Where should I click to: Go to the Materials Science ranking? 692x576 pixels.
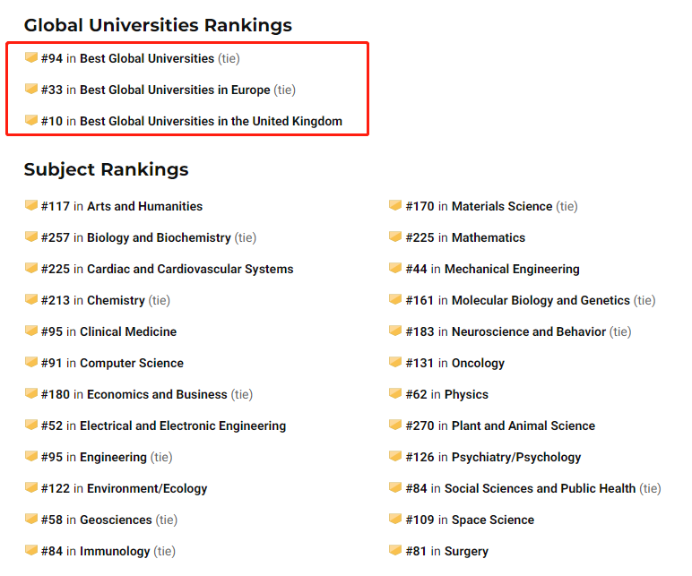click(x=502, y=206)
